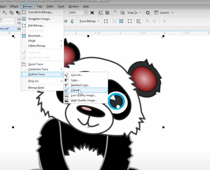This screenshot has height=170, width=210.
Task: Click wrap text icon in property bar
Action: [138, 21]
